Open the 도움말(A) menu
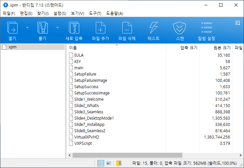Image resolution: width=244 pixels, height=168 pixels. tap(115, 14)
